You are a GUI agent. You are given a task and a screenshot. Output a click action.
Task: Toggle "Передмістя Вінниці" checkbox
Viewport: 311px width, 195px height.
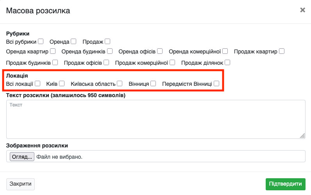216,83
